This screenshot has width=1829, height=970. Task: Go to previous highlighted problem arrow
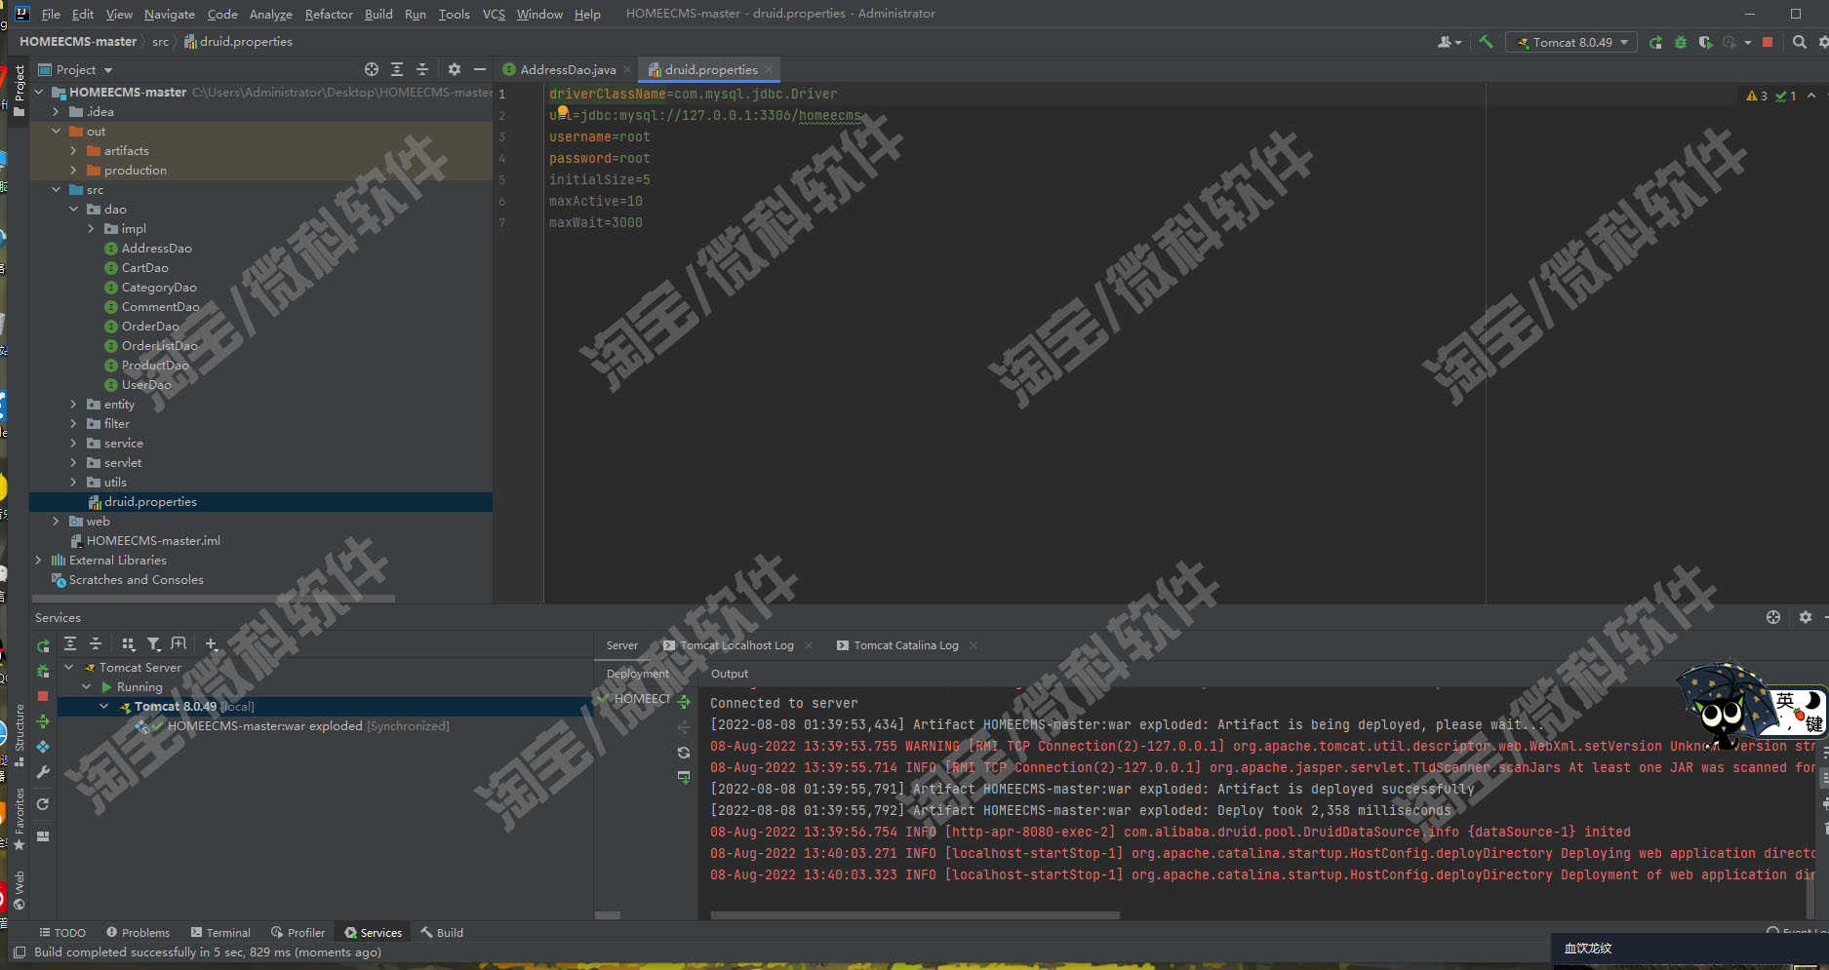[1811, 96]
